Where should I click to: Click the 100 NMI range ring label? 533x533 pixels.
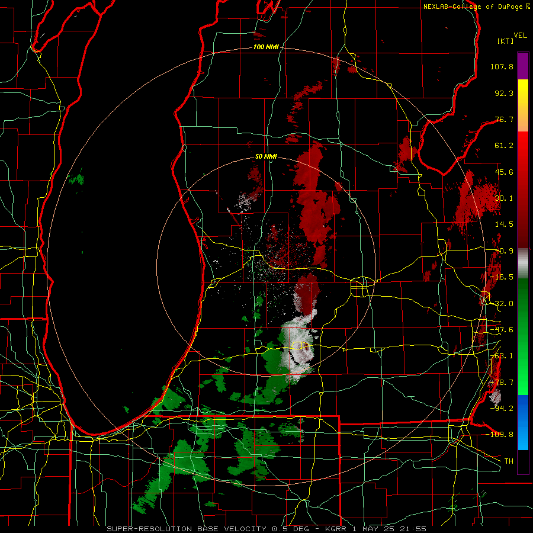265,47
